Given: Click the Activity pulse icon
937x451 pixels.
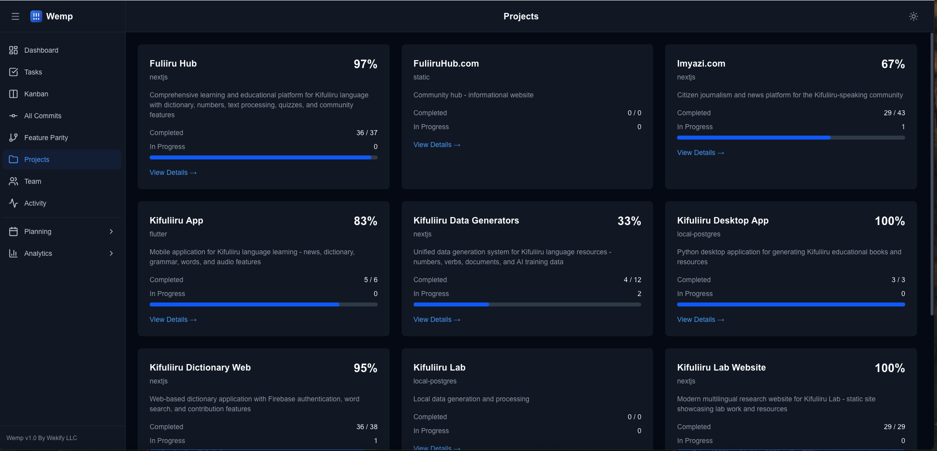Looking at the screenshot, I should click(13, 203).
